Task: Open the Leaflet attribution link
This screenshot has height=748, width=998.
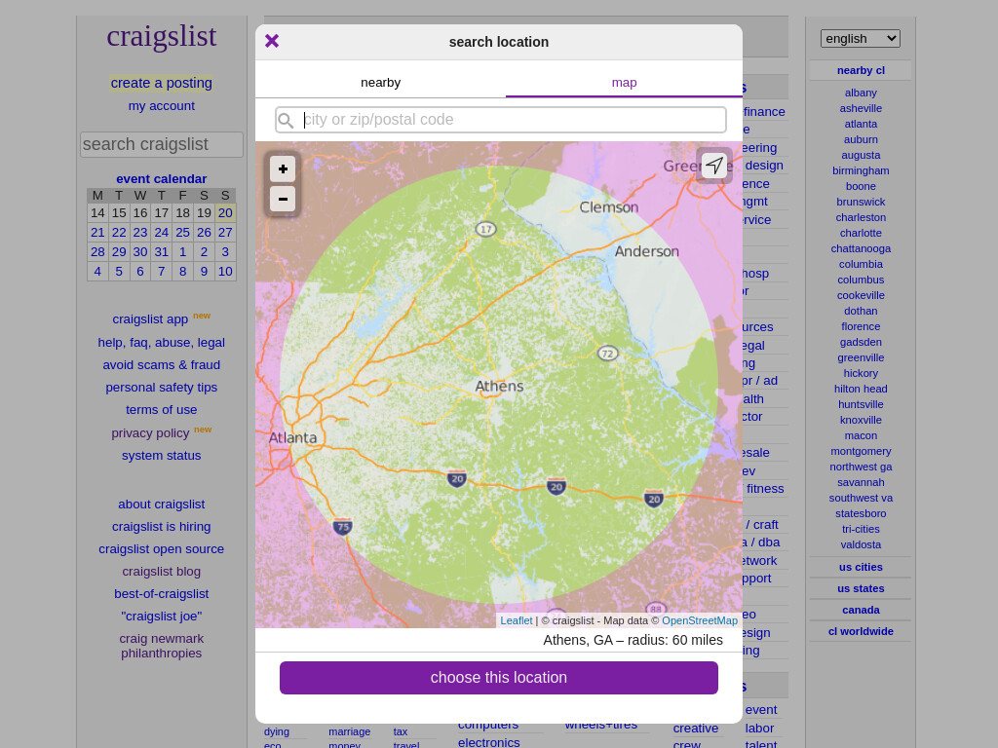Action: tap(517, 620)
